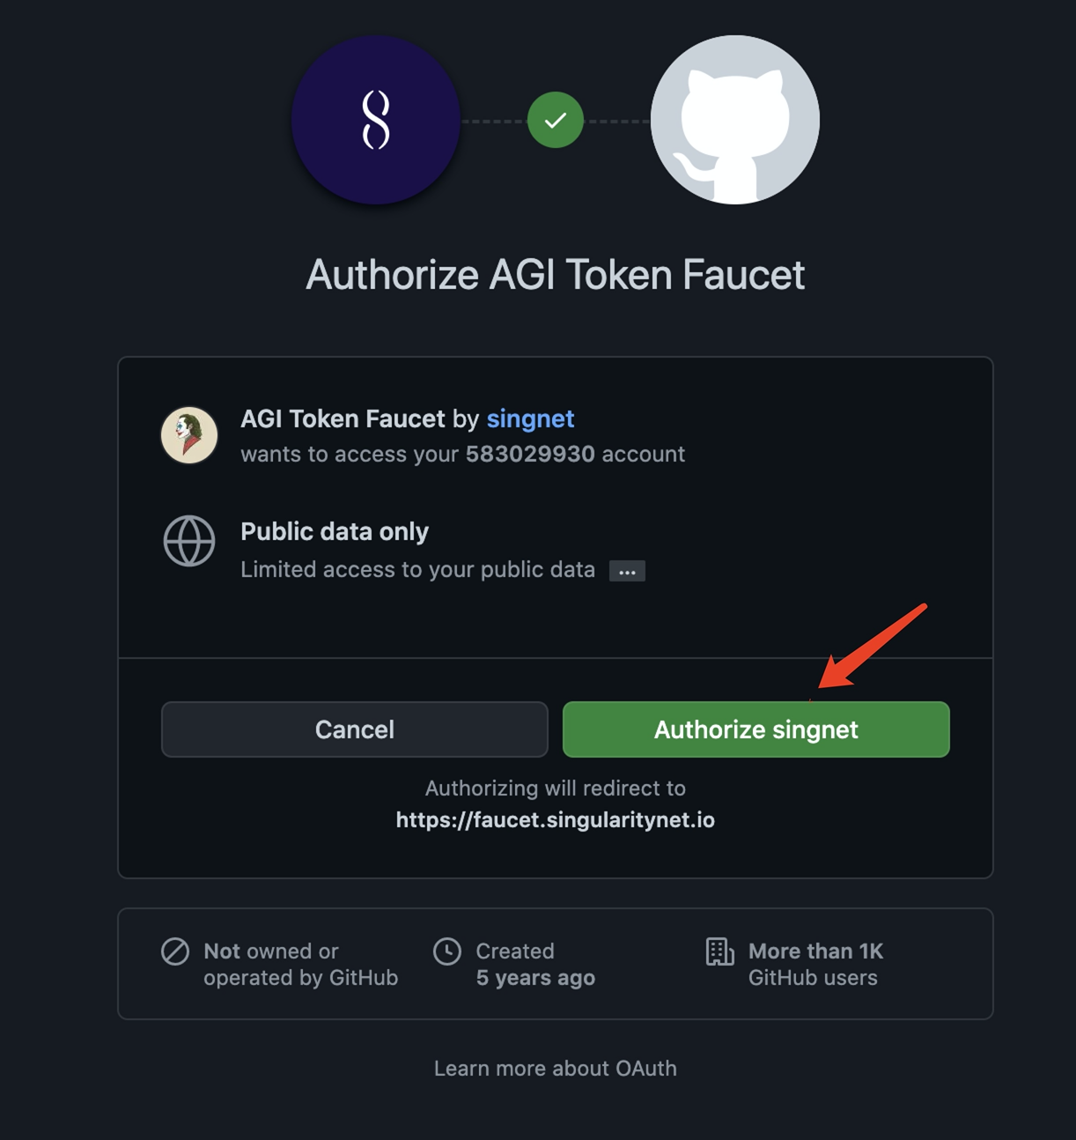Click the circle-slash 'Not owned' icon
The width and height of the screenshot is (1076, 1140).
click(175, 951)
